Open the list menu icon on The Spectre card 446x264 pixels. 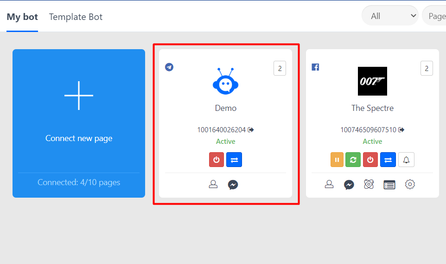point(389,185)
